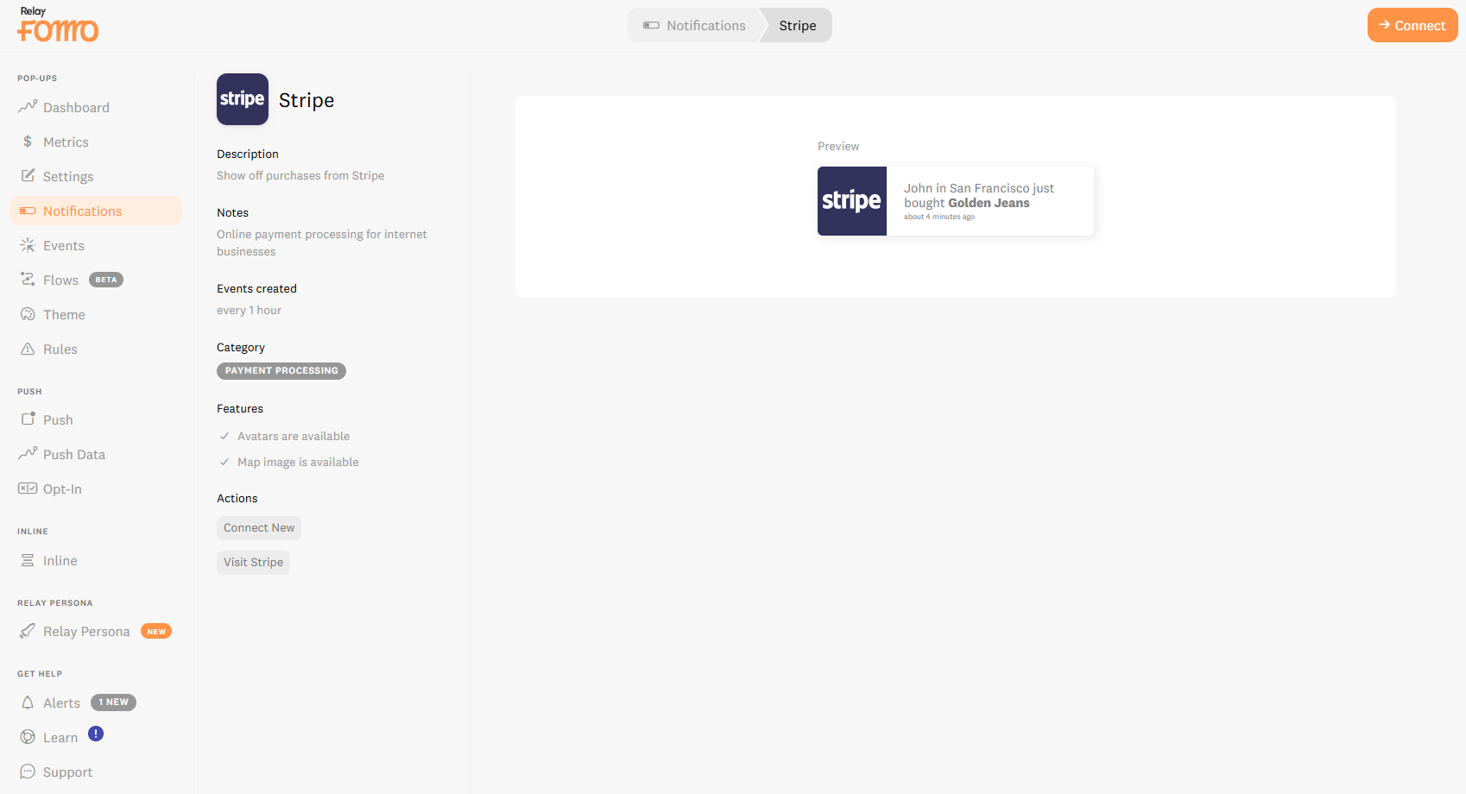The image size is (1466, 794).
Task: Click the Push Data chart icon
Action: point(28,454)
